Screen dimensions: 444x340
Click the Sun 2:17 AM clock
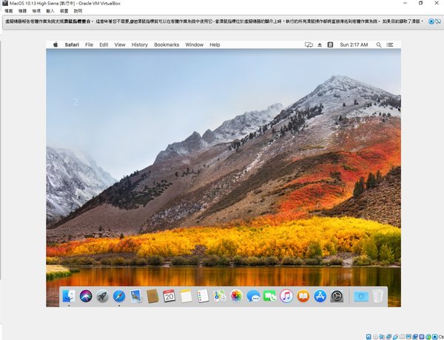tap(354, 44)
